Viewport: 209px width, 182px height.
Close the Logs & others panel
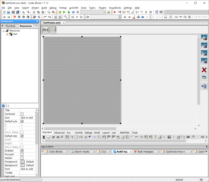206,147
